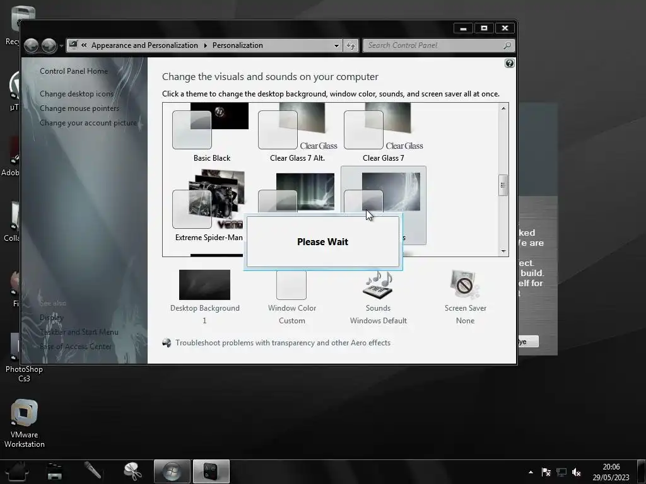Open Change desktop icons
The image size is (646, 484).
76,94
